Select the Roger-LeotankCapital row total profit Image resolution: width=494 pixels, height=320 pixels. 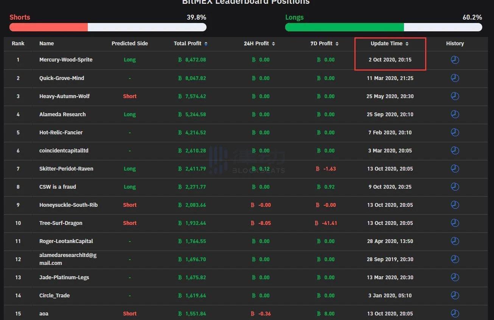[192, 241]
